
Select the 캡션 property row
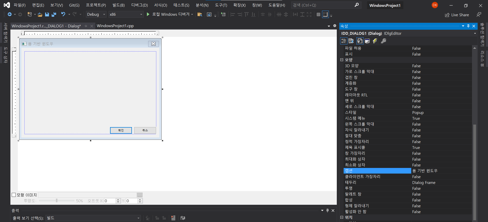408,171
